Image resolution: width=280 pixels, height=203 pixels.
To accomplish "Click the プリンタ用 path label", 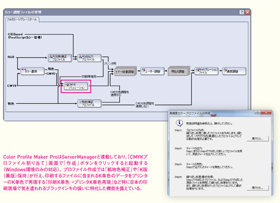I will point(110,64).
